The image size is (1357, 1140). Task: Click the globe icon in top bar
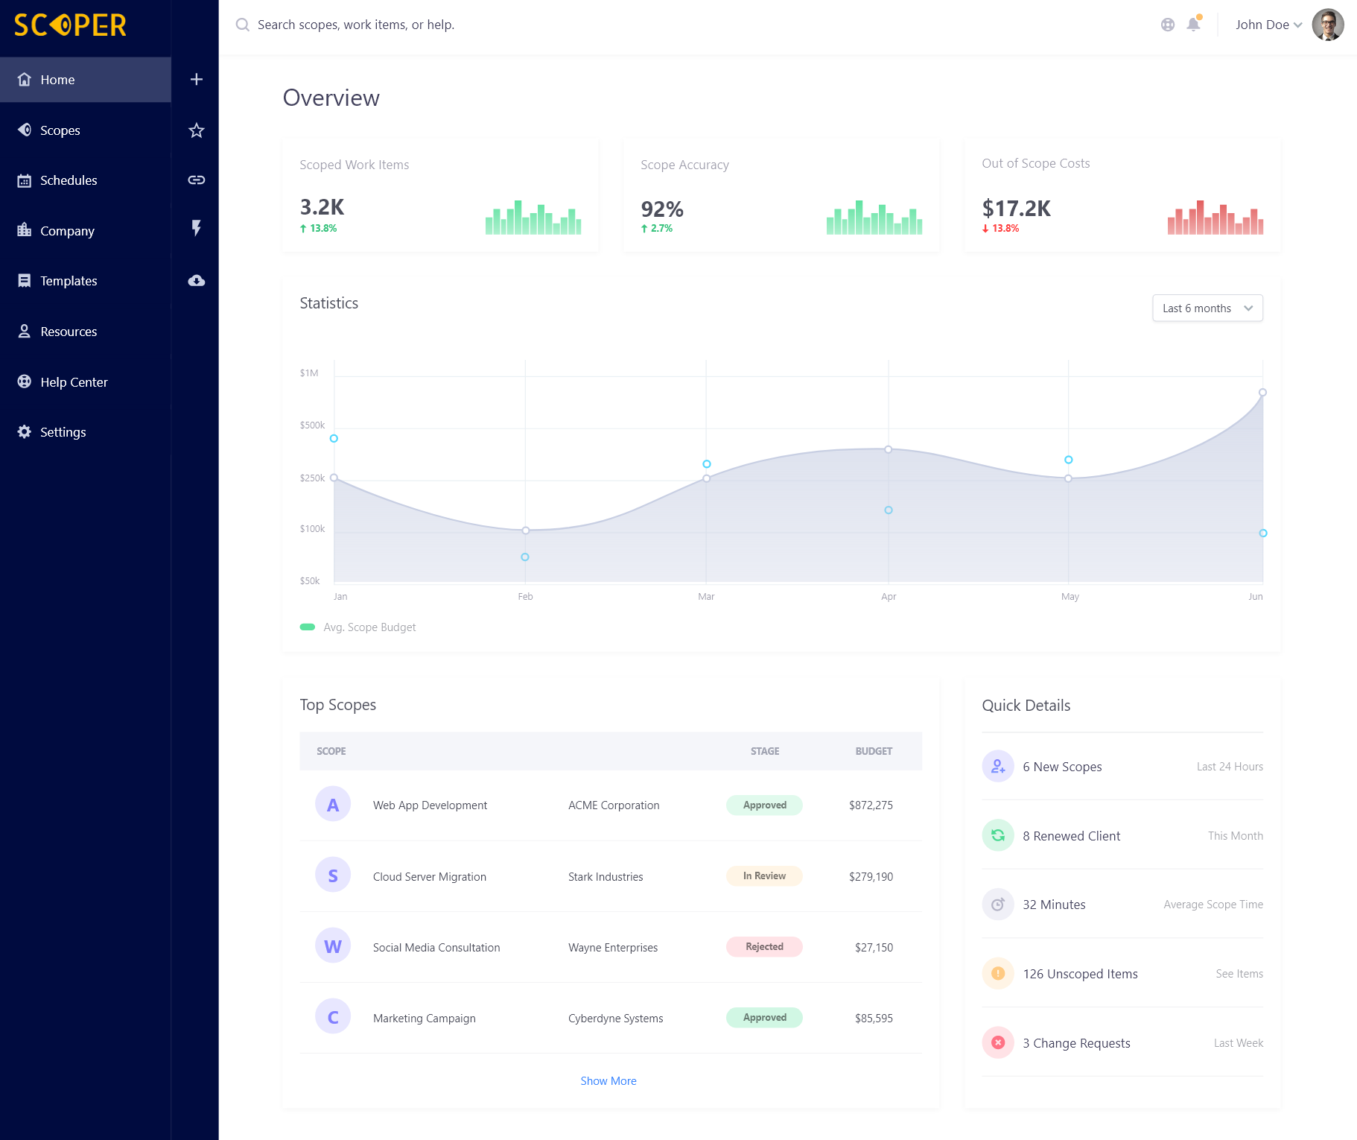click(1168, 25)
